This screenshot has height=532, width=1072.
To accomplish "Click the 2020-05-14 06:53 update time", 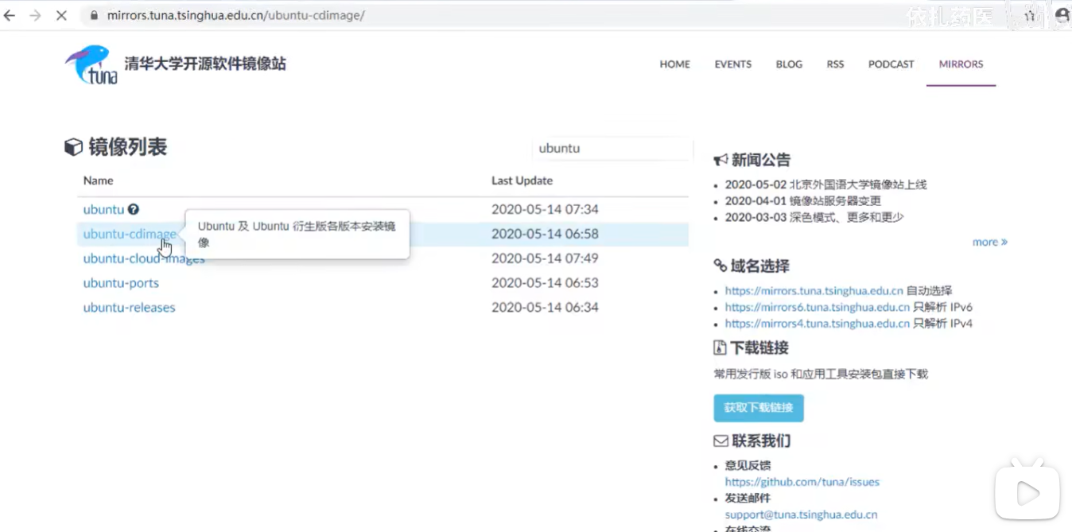I will point(545,283).
